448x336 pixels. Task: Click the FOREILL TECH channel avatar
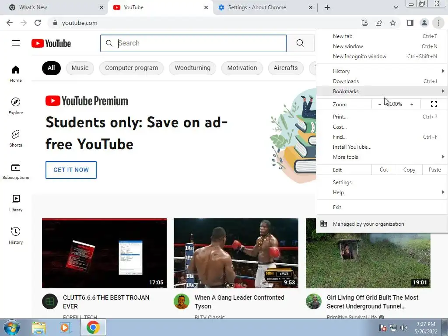click(50, 301)
